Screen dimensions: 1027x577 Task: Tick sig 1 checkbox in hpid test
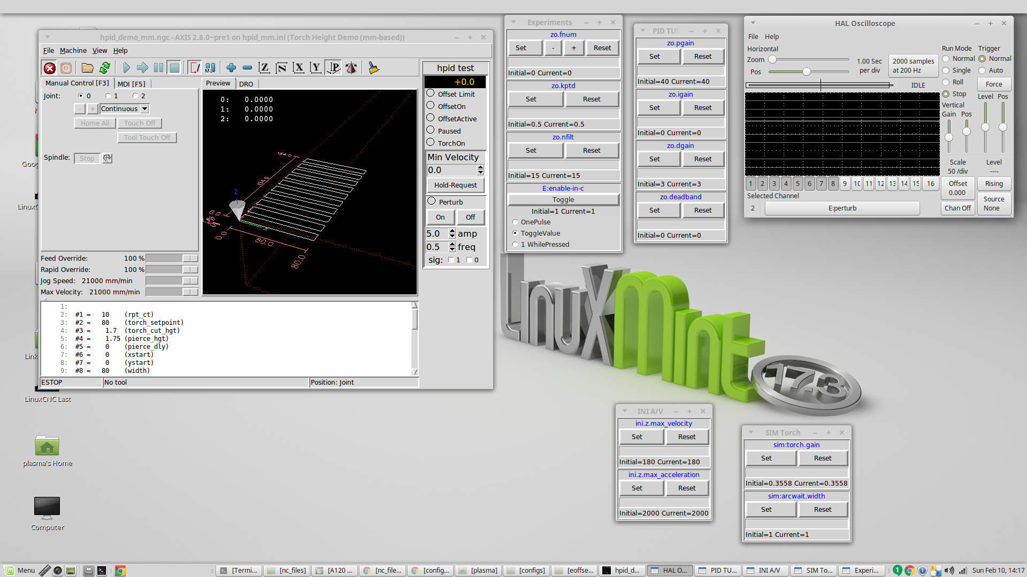coord(451,260)
